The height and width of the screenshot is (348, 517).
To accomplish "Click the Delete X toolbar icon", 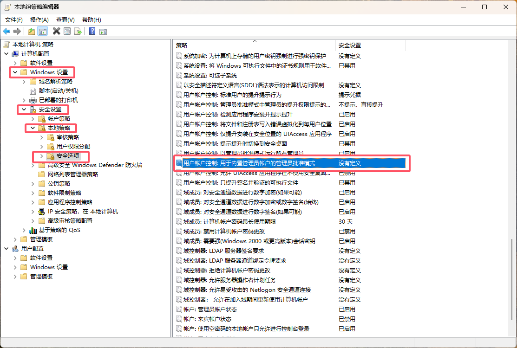I will pyautogui.click(x=56, y=31).
